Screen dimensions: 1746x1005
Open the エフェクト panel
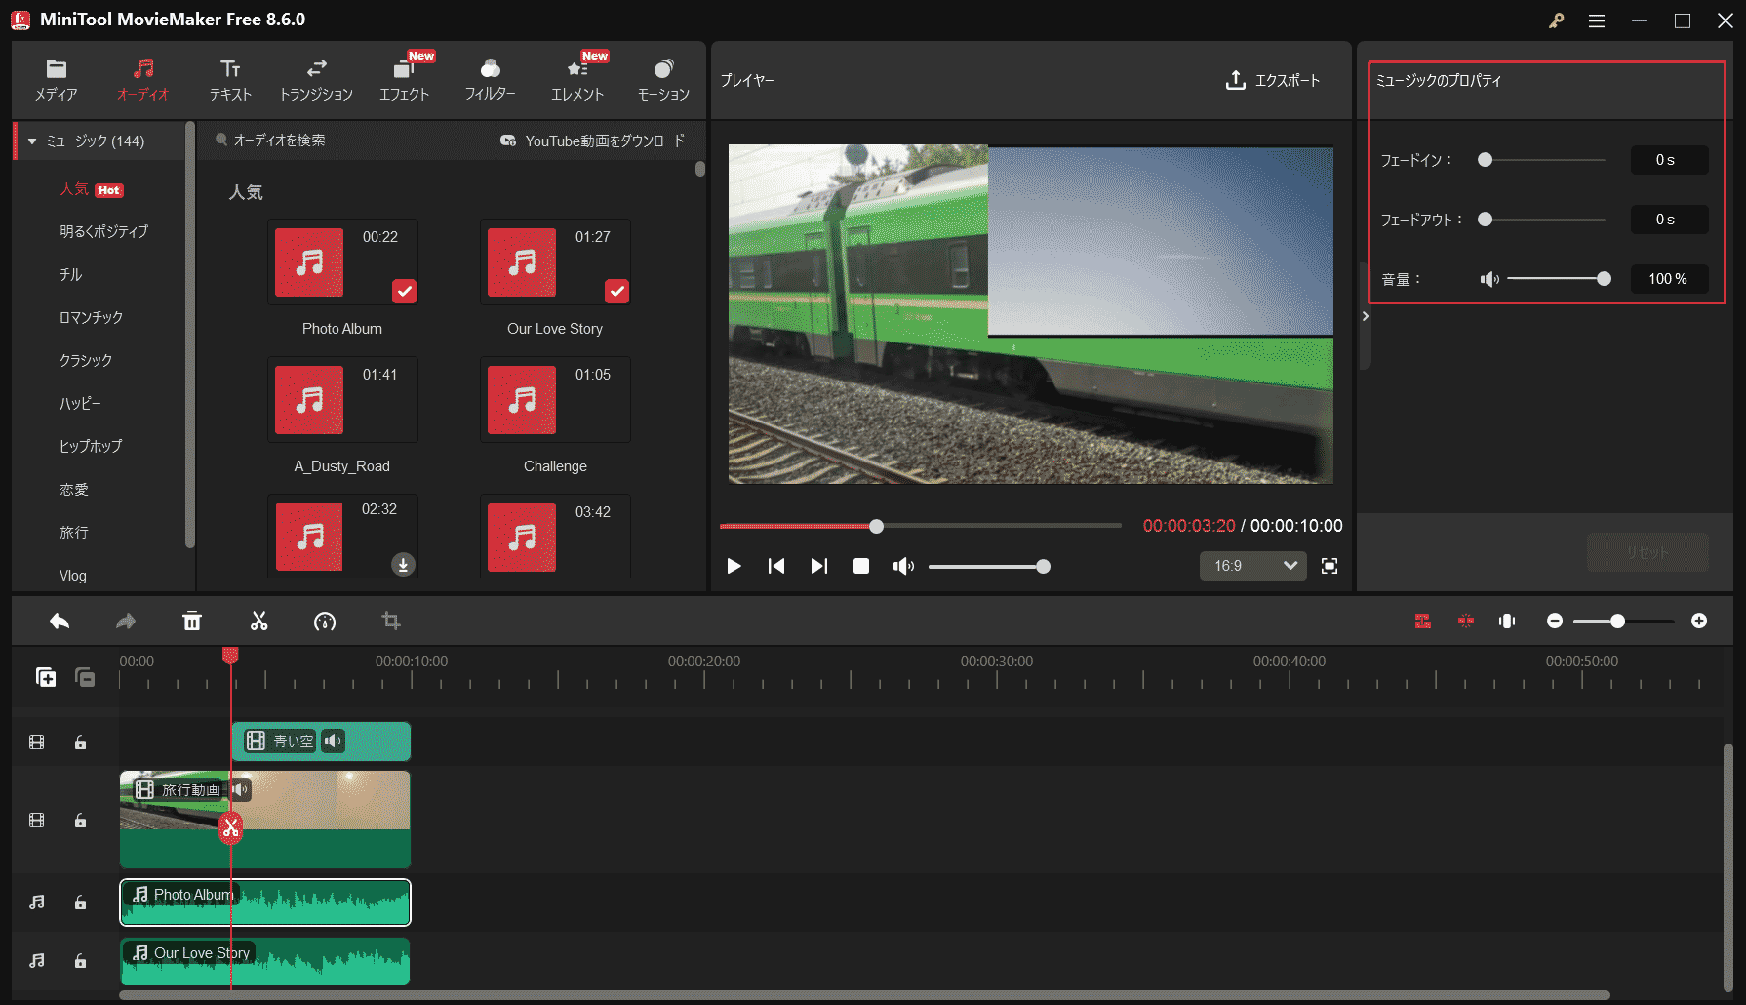[x=405, y=78]
